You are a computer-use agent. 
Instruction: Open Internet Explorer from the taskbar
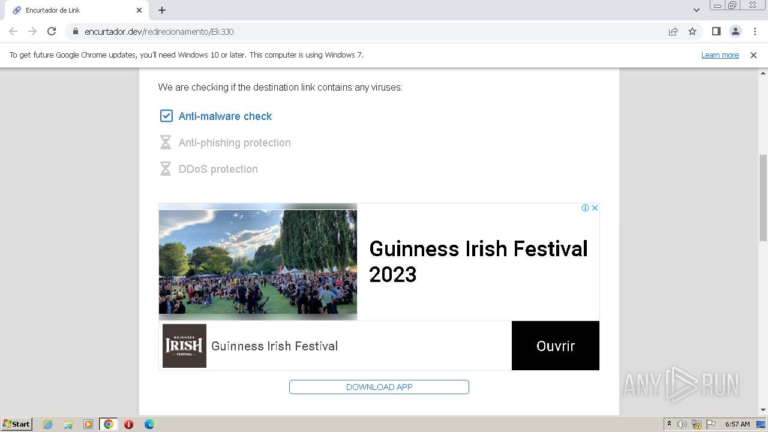[x=48, y=424]
